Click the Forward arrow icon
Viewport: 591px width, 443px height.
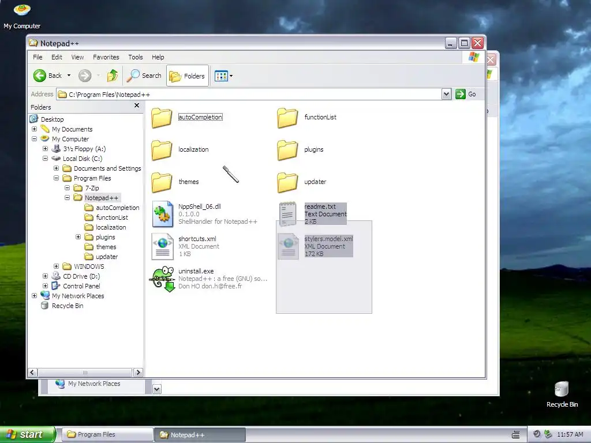[x=85, y=76]
